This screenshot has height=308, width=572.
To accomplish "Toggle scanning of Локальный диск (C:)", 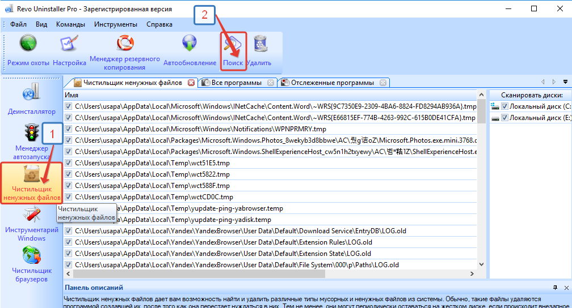I will (505, 106).
